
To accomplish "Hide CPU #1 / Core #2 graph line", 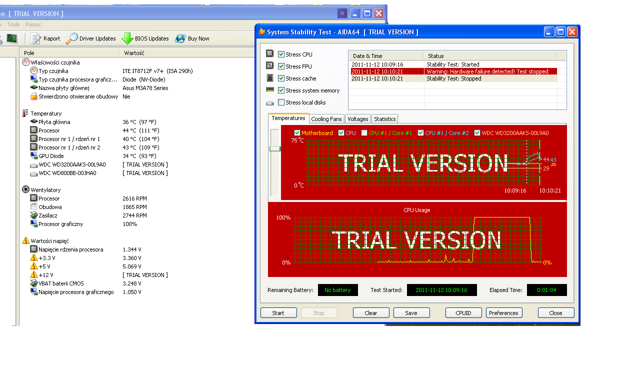I will pos(421,133).
